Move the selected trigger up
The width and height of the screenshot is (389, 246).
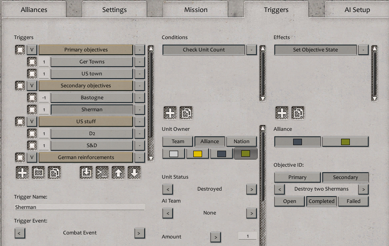[x=118, y=173]
